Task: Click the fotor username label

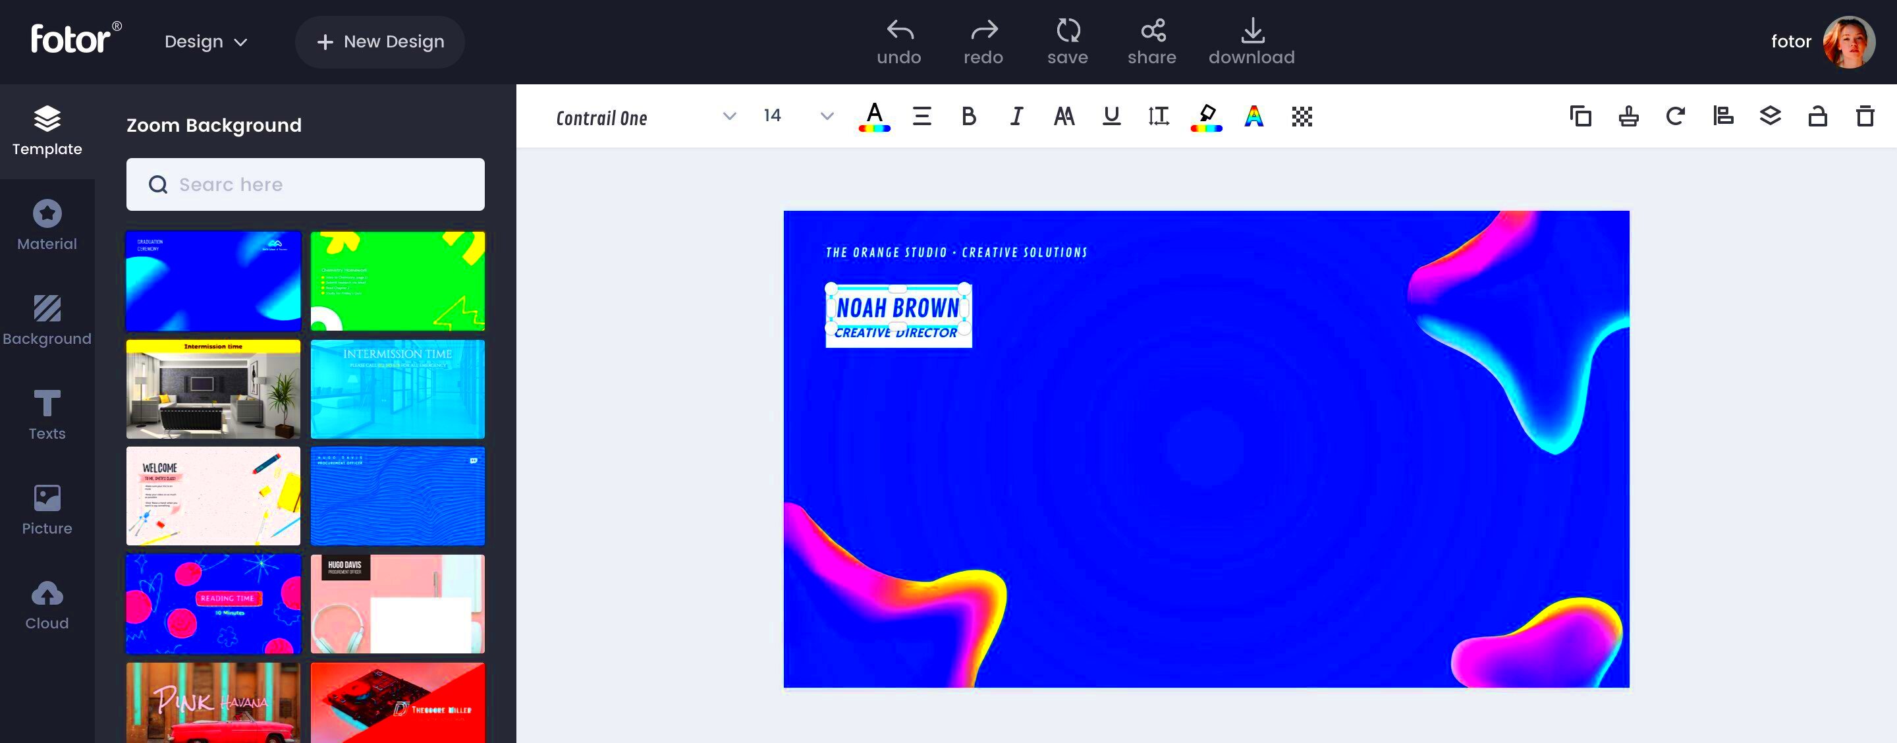Action: click(x=1791, y=42)
